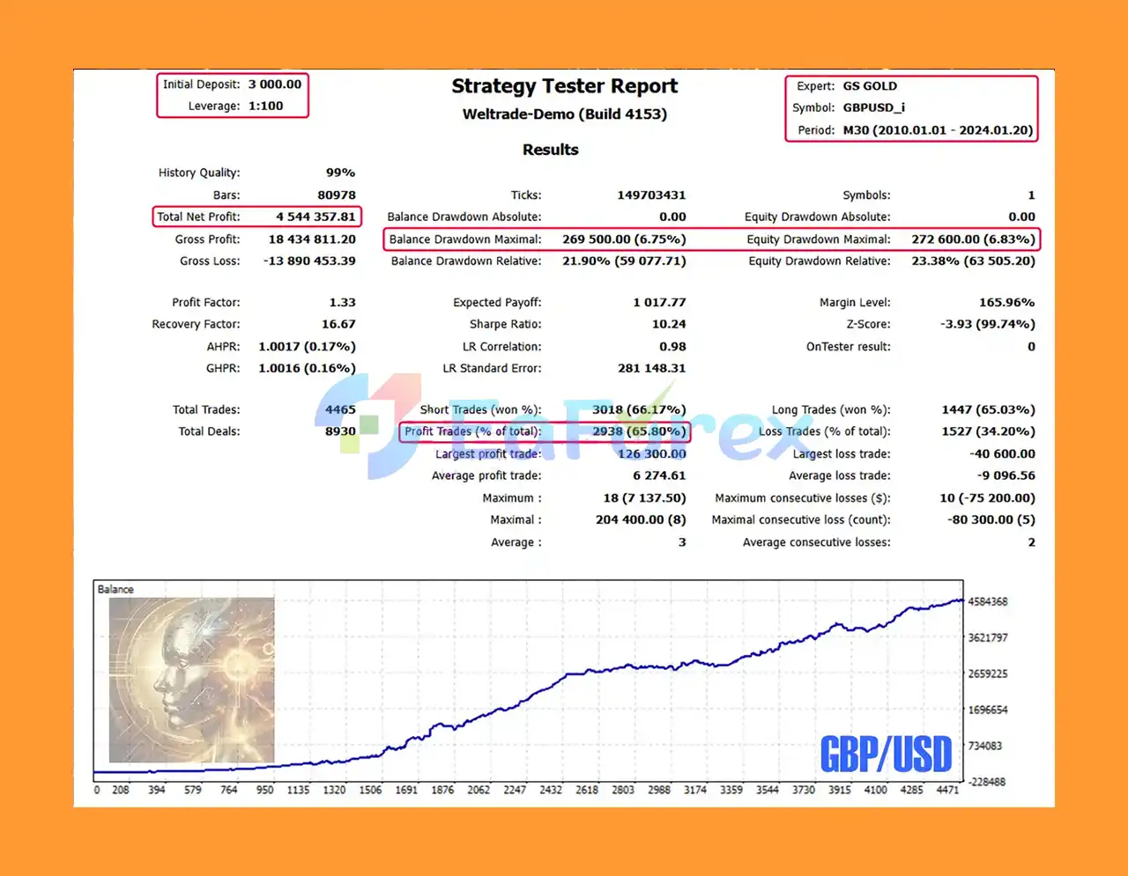1128x876 pixels.
Task: Click the Strategy Tester Report title
Action: click(564, 86)
